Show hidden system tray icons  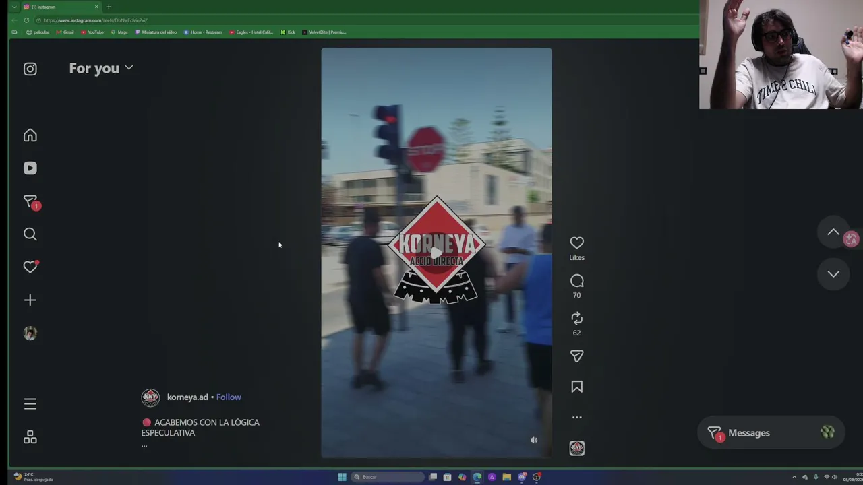794,477
